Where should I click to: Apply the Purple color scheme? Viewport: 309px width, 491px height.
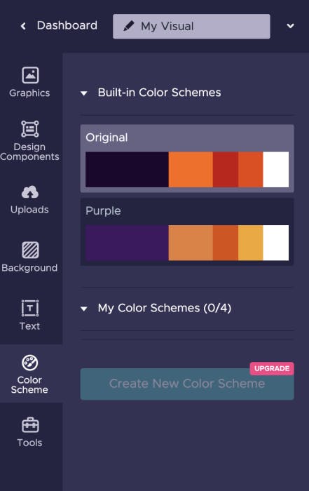(187, 231)
